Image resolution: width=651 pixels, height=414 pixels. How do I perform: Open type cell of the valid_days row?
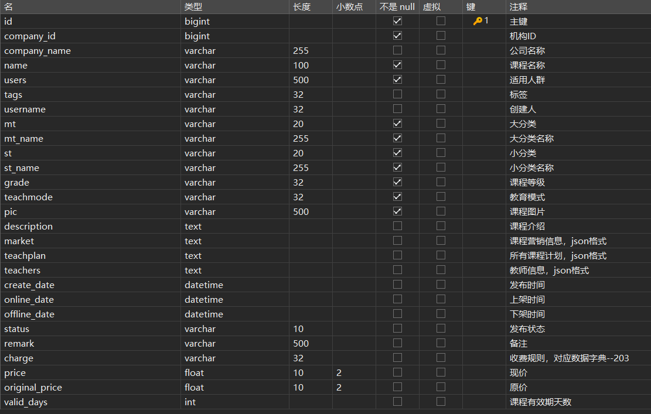[234, 402]
